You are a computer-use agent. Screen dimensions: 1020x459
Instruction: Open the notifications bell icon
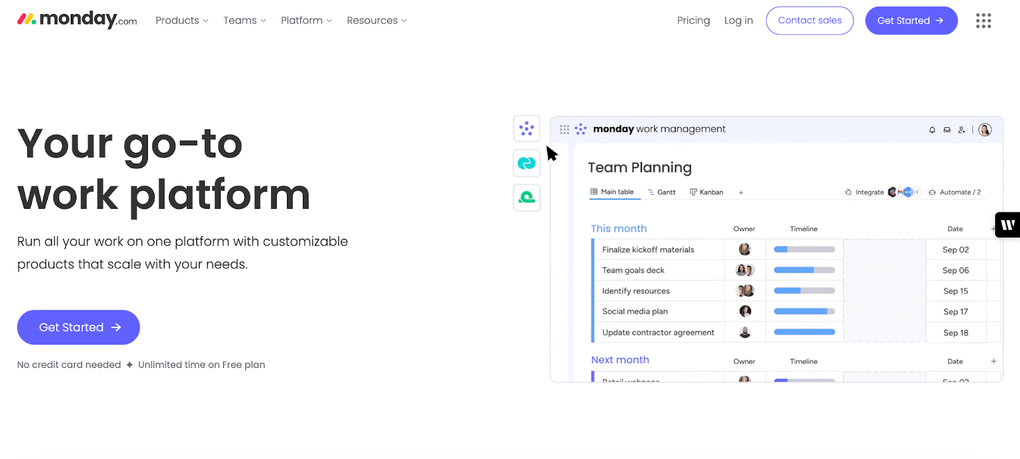[x=932, y=130]
